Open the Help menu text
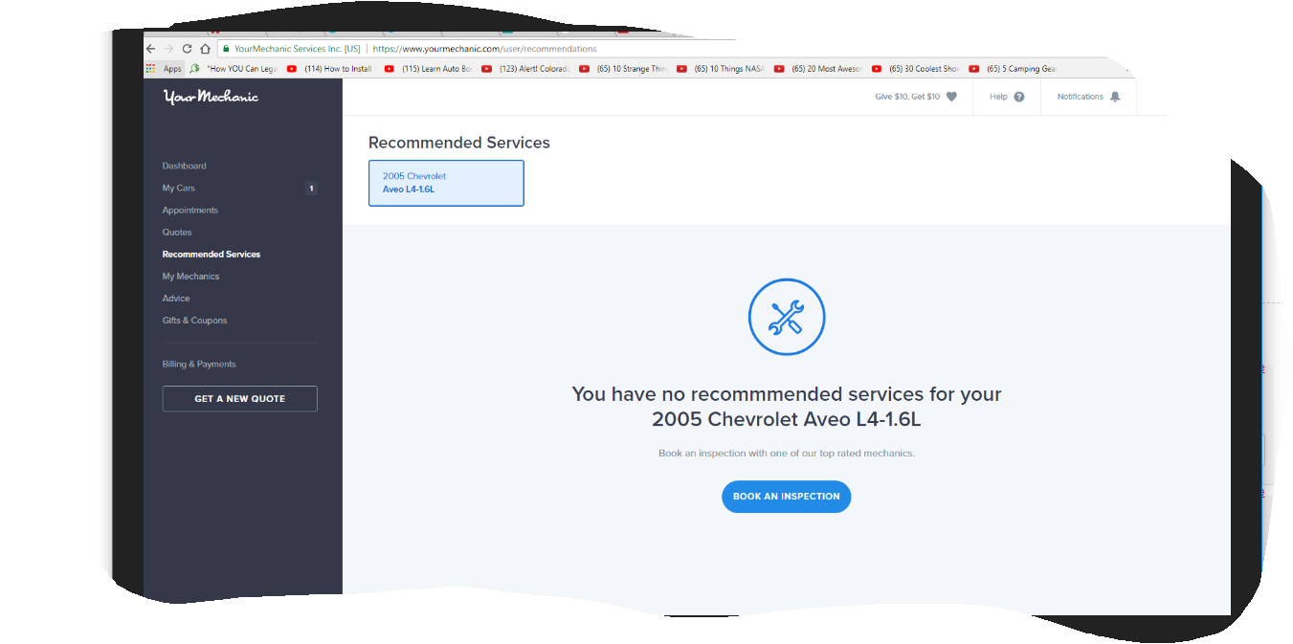 point(998,97)
